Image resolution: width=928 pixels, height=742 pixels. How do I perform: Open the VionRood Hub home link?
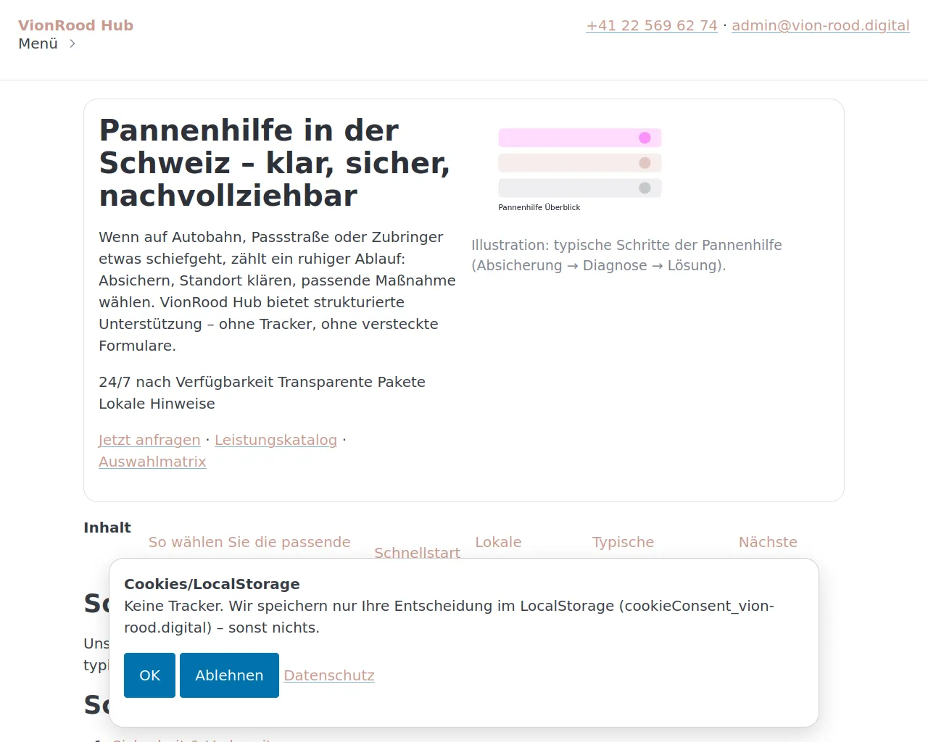click(x=76, y=25)
